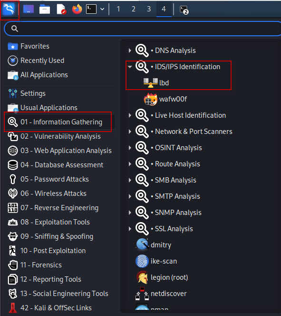Collapse the IDS/IPS Identification submenu arrow
281x316 pixels.
(x=130, y=67)
